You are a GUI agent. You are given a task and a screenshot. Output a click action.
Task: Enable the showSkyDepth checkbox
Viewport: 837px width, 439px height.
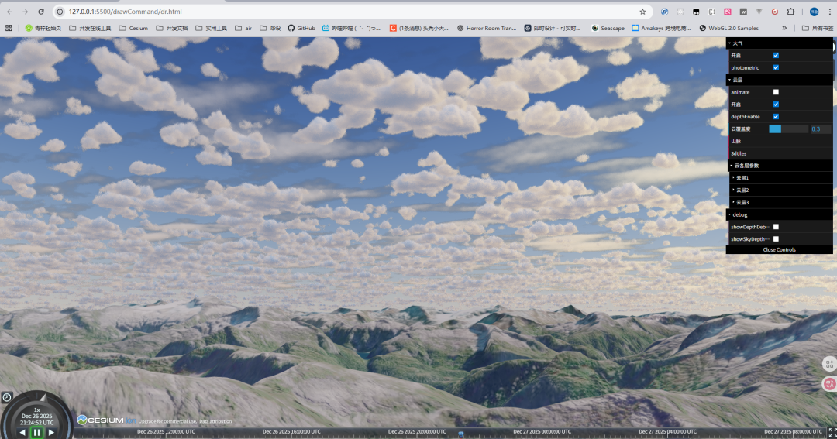point(776,239)
